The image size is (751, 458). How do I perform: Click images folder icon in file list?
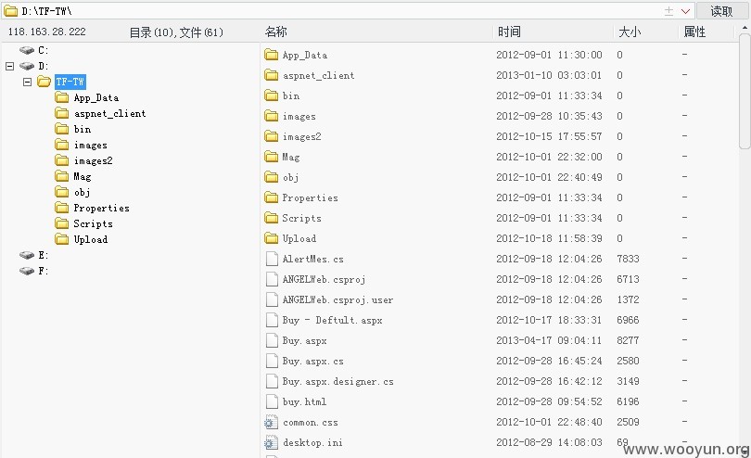[271, 116]
